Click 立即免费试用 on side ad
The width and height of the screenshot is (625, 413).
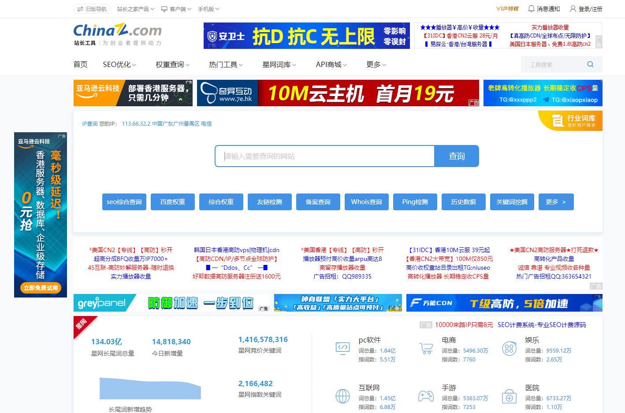[x=41, y=288]
